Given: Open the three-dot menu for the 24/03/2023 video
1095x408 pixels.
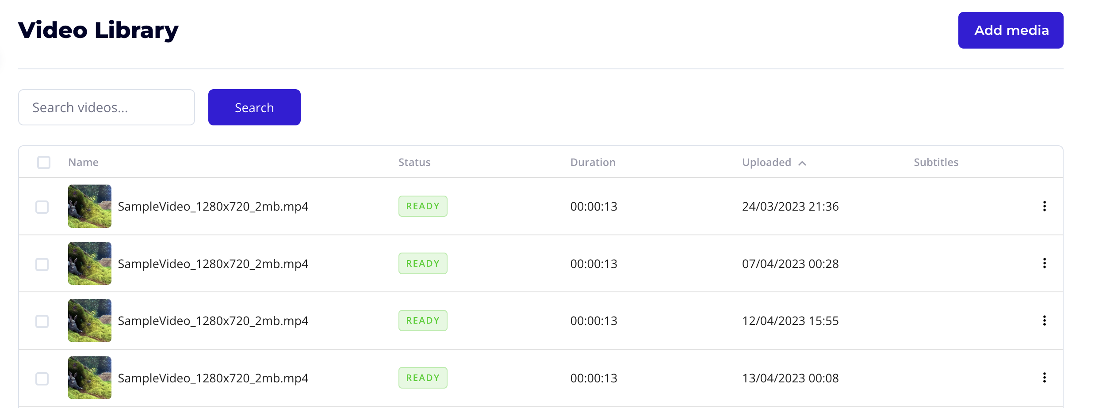Looking at the screenshot, I should coord(1044,206).
